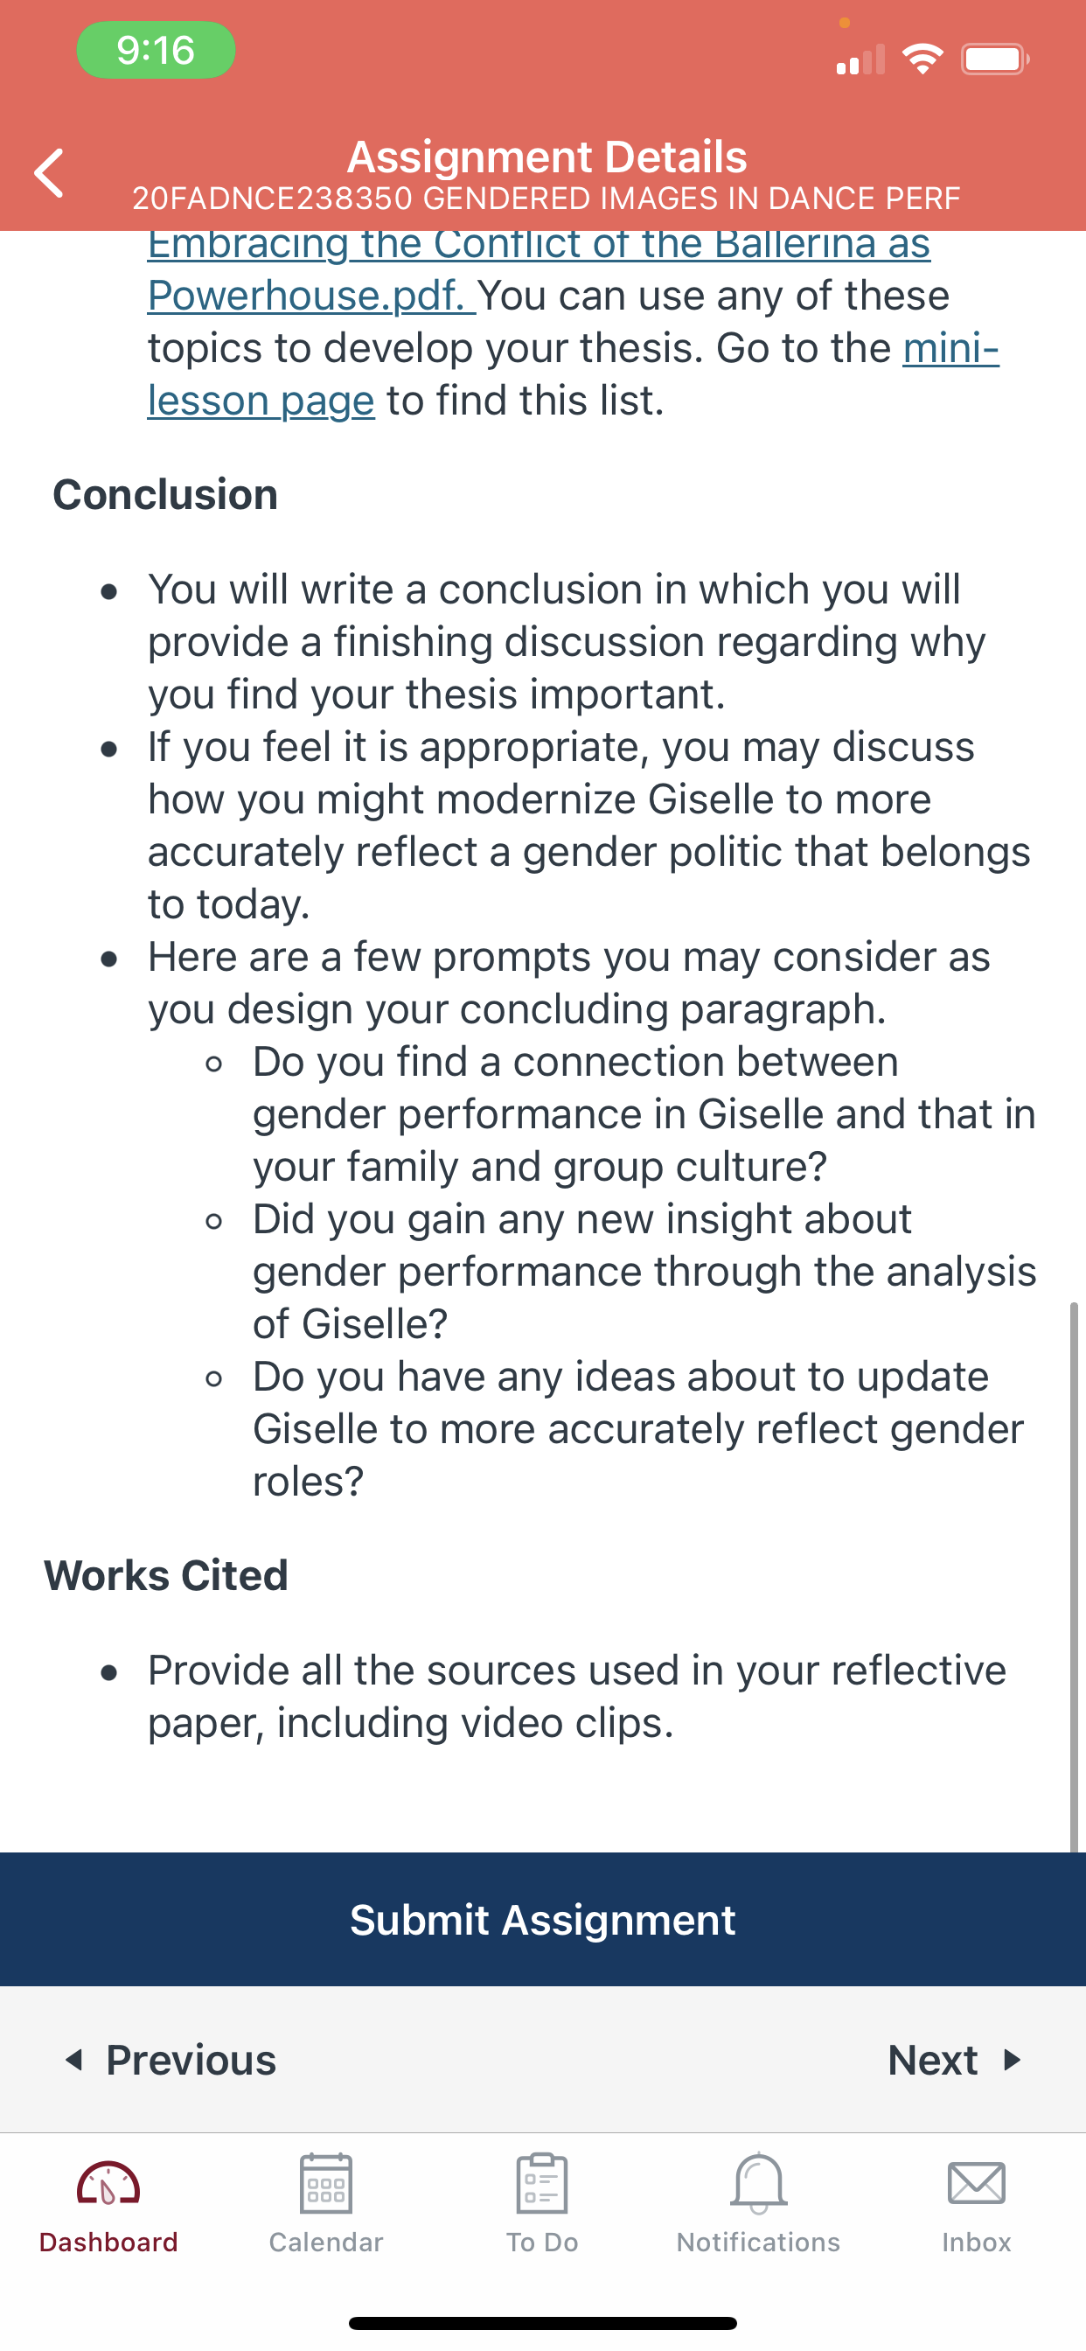Viewport: 1086px width, 2351px height.
Task: Tap the Notifications bell icon
Action: coord(758,2182)
